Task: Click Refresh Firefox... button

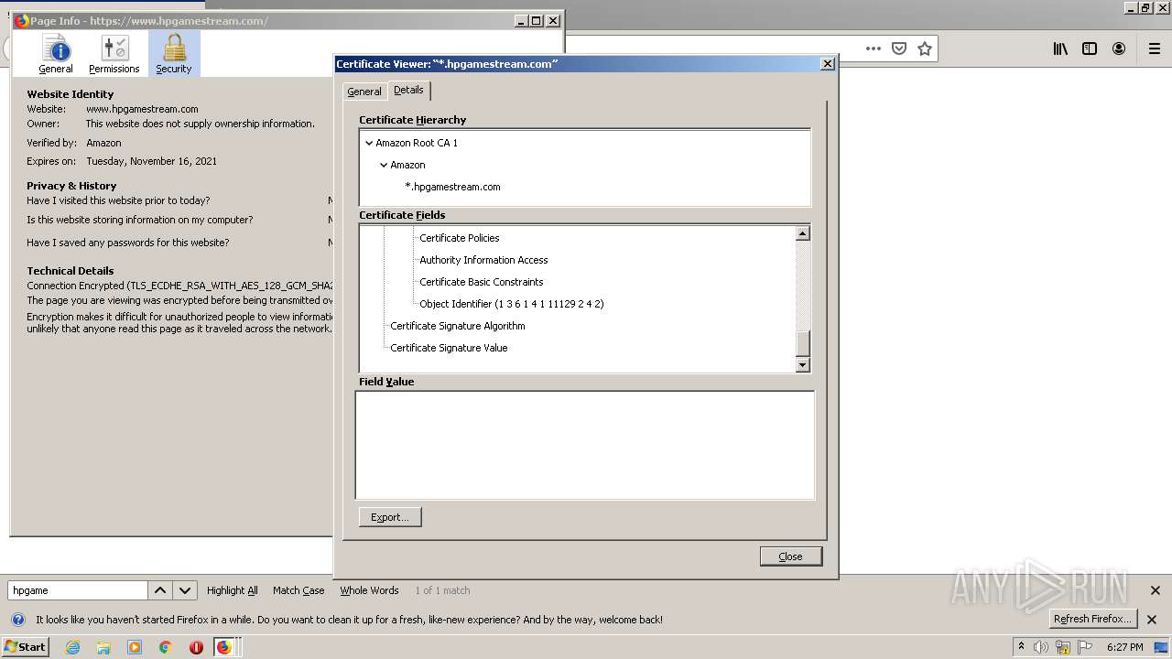Action: click(x=1092, y=619)
